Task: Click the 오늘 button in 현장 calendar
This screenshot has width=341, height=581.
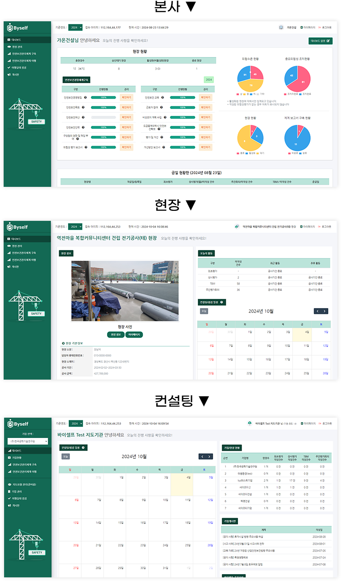Action: tap(204, 311)
